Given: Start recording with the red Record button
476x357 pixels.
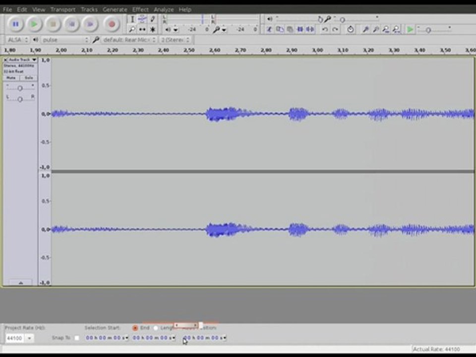Looking at the screenshot, I should [x=112, y=24].
